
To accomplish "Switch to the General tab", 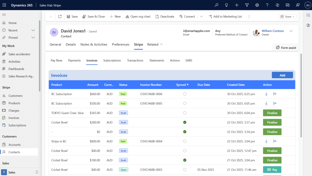I will (x=55, y=44).
